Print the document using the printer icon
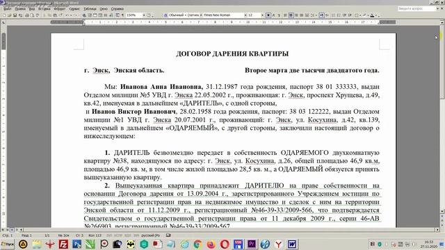 [x=27, y=15]
